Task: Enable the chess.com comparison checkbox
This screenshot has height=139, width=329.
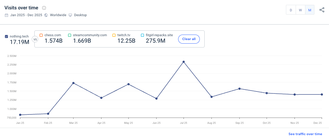Action: (41, 35)
